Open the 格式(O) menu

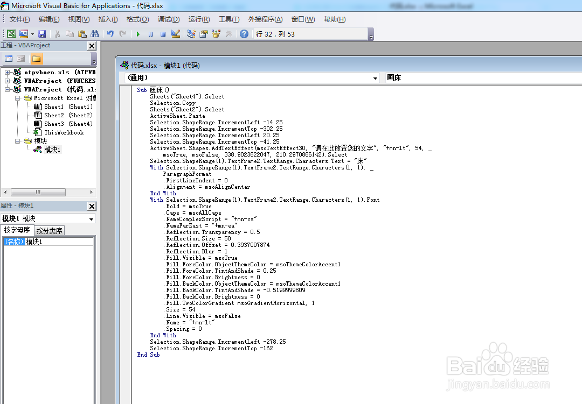pos(137,19)
